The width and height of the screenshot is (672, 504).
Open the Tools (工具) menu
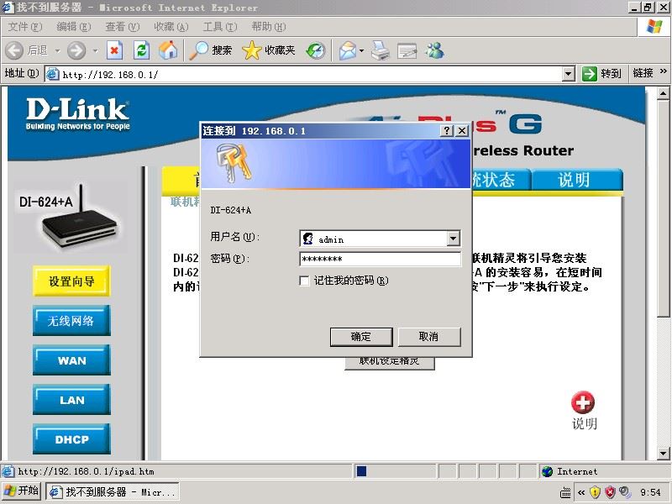click(220, 27)
